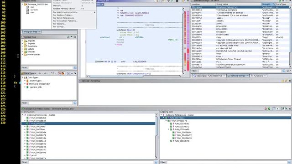292x164 pixels.
Task: Click LAB_00200400 label in listing
Action: [140, 61]
